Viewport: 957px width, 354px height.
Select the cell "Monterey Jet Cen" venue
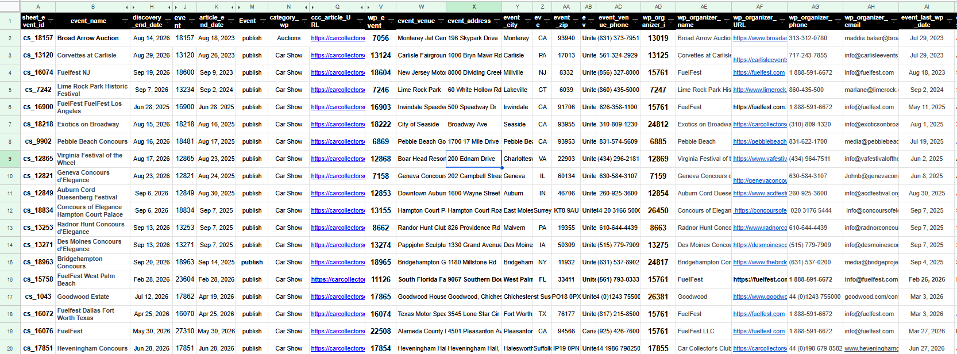coord(421,38)
